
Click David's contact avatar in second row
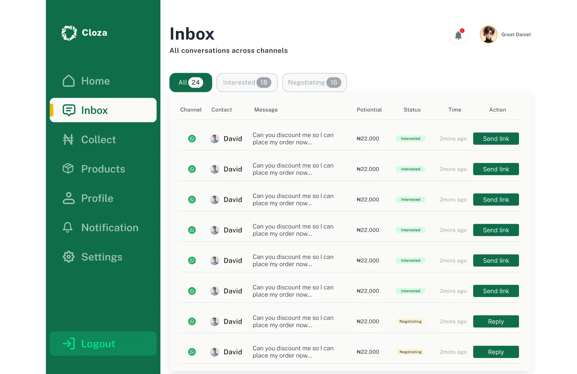pyautogui.click(x=214, y=169)
